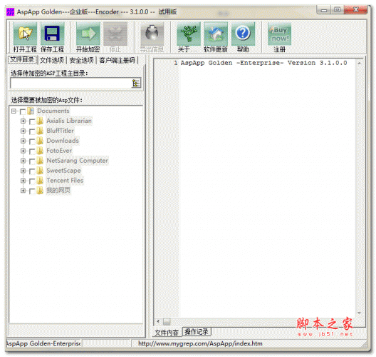Click the Axialis Librarian folder icon
This screenshot has width=376, height=357.
pos(40,121)
